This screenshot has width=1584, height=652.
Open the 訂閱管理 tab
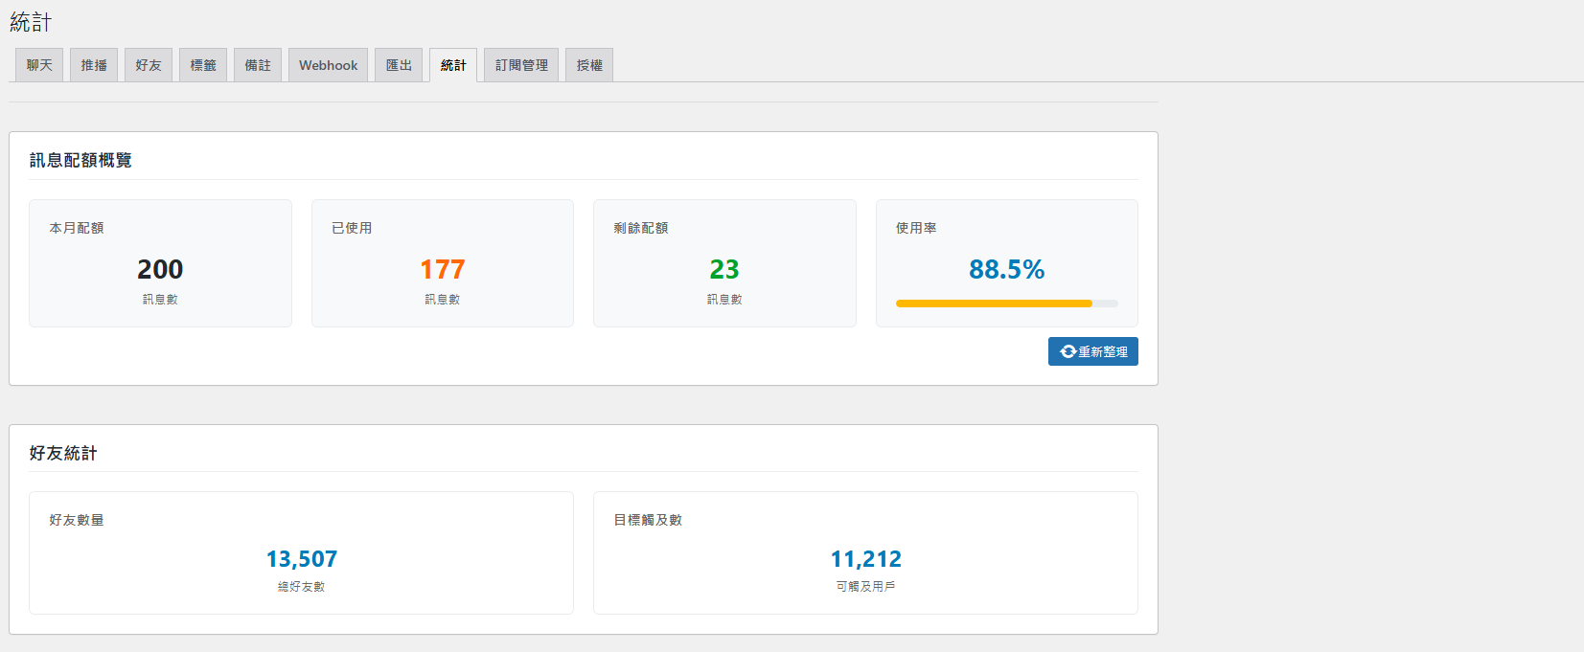click(521, 65)
